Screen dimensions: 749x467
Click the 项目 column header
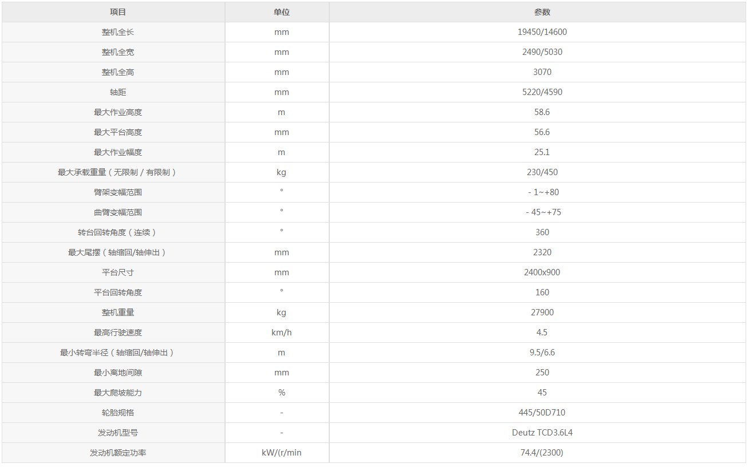pyautogui.click(x=118, y=12)
